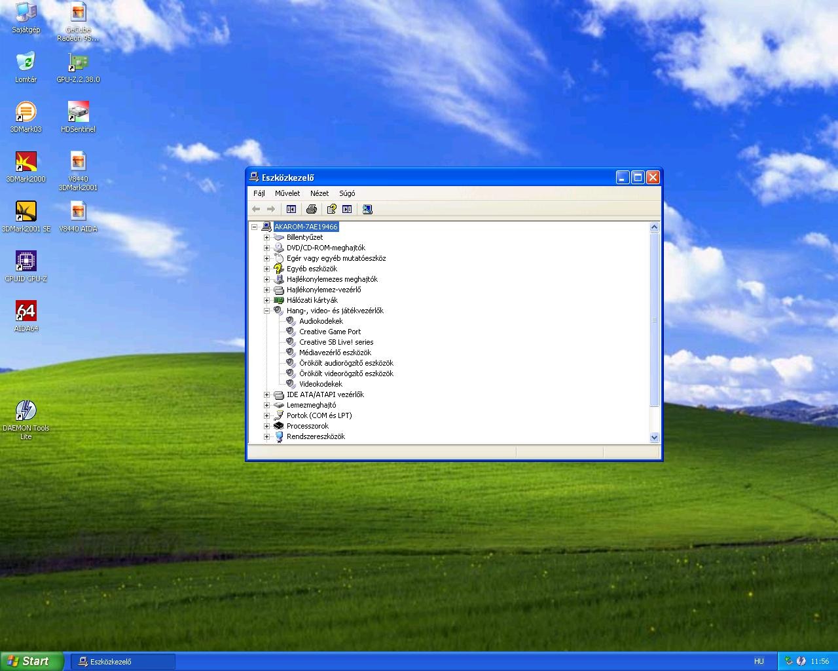Screen dimensions: 838x671
Task: Open the Nézet menu
Action: pyautogui.click(x=319, y=193)
